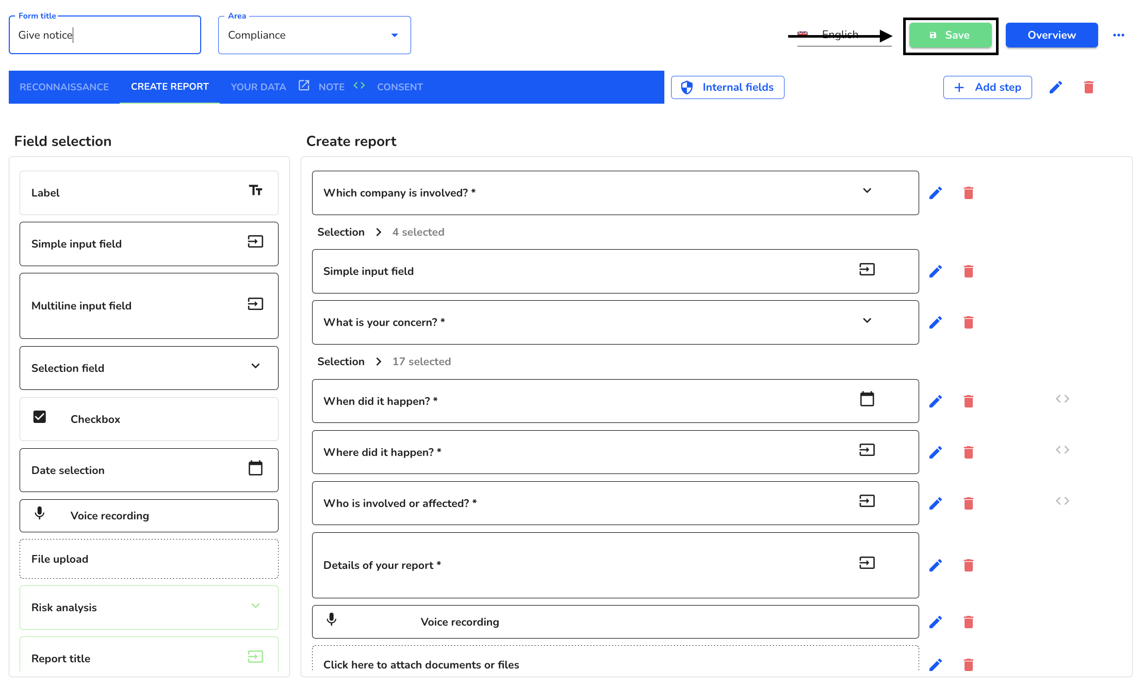Click the Overview button

(1052, 34)
